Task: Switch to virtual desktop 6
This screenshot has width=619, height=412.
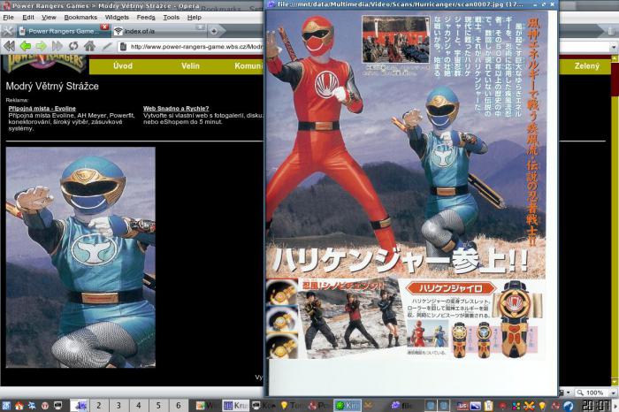Action: pyautogui.click(x=179, y=405)
